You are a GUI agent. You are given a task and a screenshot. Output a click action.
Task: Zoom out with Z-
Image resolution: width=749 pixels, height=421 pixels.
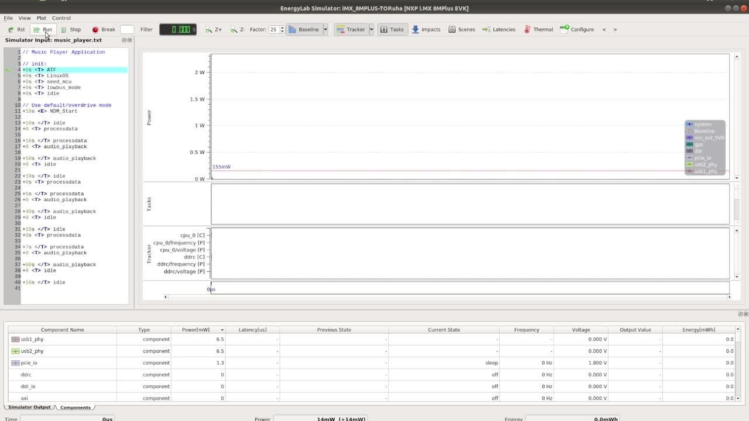pyautogui.click(x=238, y=29)
